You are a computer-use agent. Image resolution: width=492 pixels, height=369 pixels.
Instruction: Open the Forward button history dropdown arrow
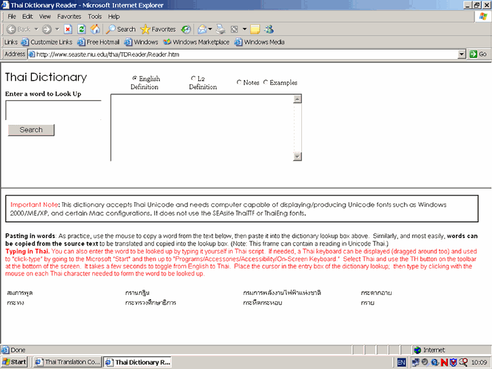(57, 29)
